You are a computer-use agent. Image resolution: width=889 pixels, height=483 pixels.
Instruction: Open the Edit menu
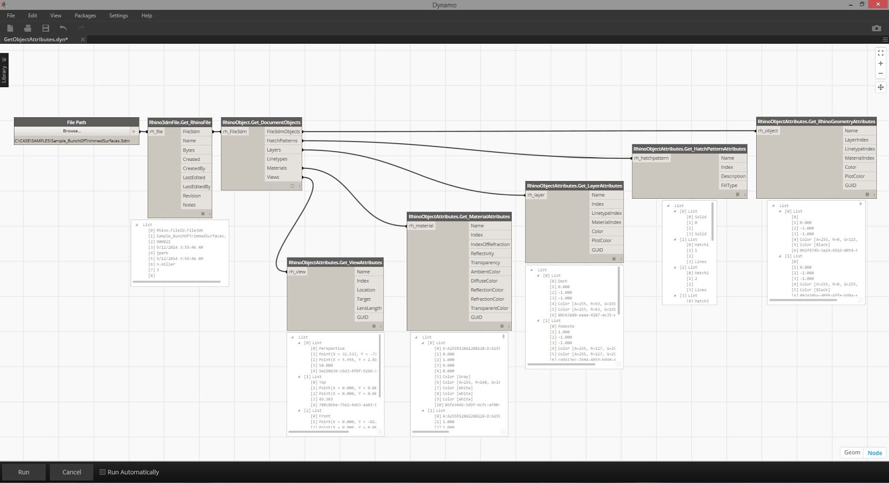[32, 16]
